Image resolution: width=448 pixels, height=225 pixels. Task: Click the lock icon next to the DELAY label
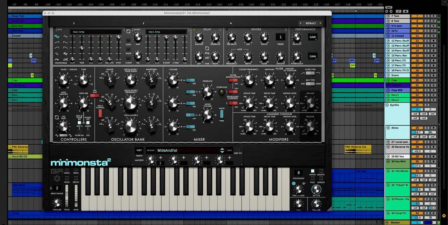pos(220,29)
